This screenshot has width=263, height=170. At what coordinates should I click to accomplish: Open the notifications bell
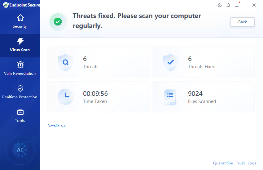(228, 5)
